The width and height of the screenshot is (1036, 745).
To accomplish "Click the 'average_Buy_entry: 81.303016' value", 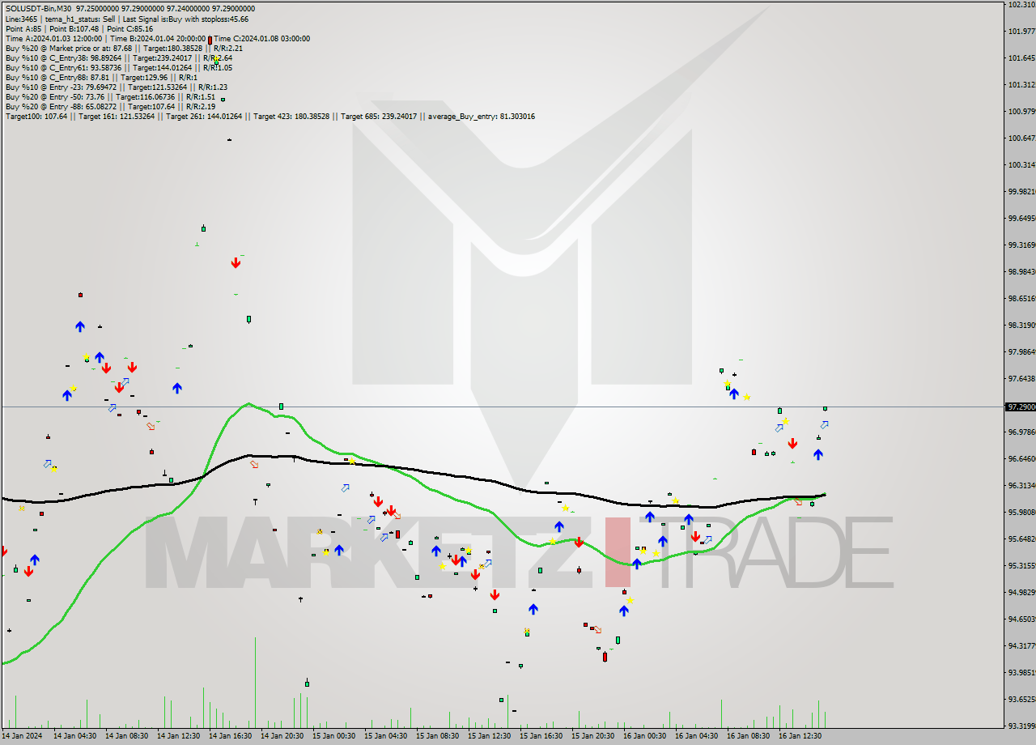I will click(x=481, y=116).
